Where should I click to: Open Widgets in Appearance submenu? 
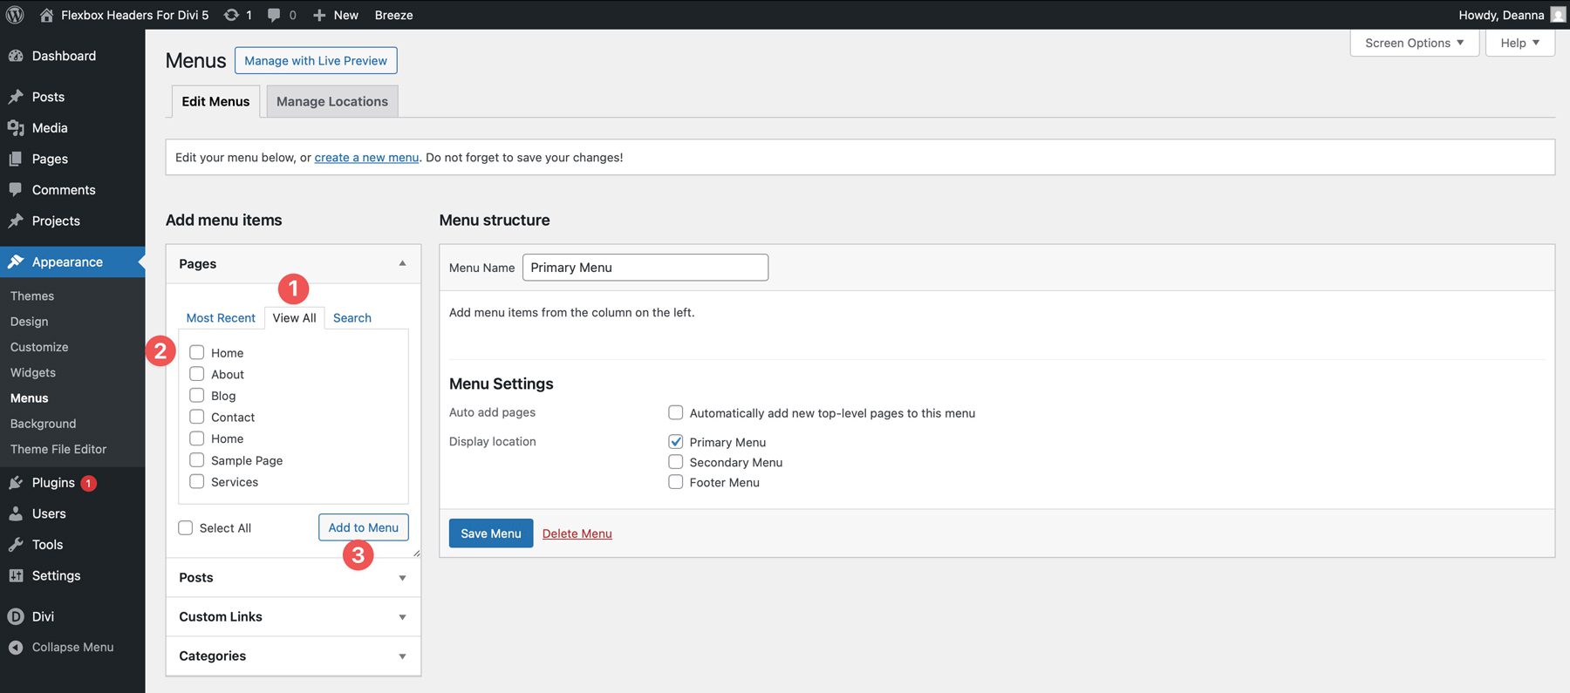[x=33, y=372]
